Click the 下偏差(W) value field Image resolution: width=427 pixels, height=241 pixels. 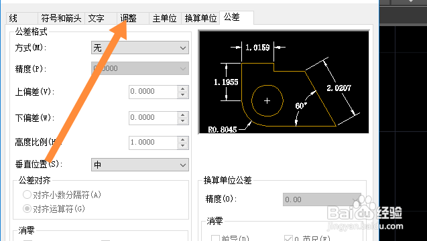coord(153,118)
